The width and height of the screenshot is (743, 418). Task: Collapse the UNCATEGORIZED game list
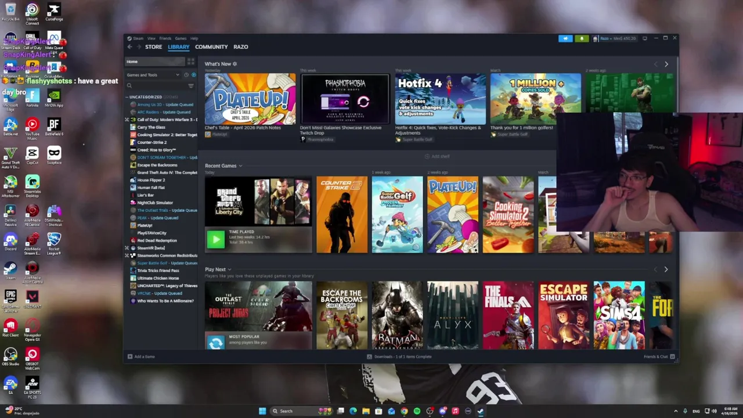click(x=127, y=97)
